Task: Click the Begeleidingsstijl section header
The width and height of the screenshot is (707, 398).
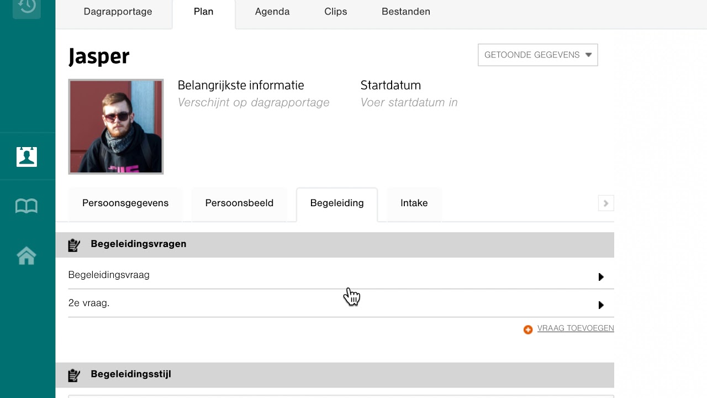Action: click(x=335, y=375)
